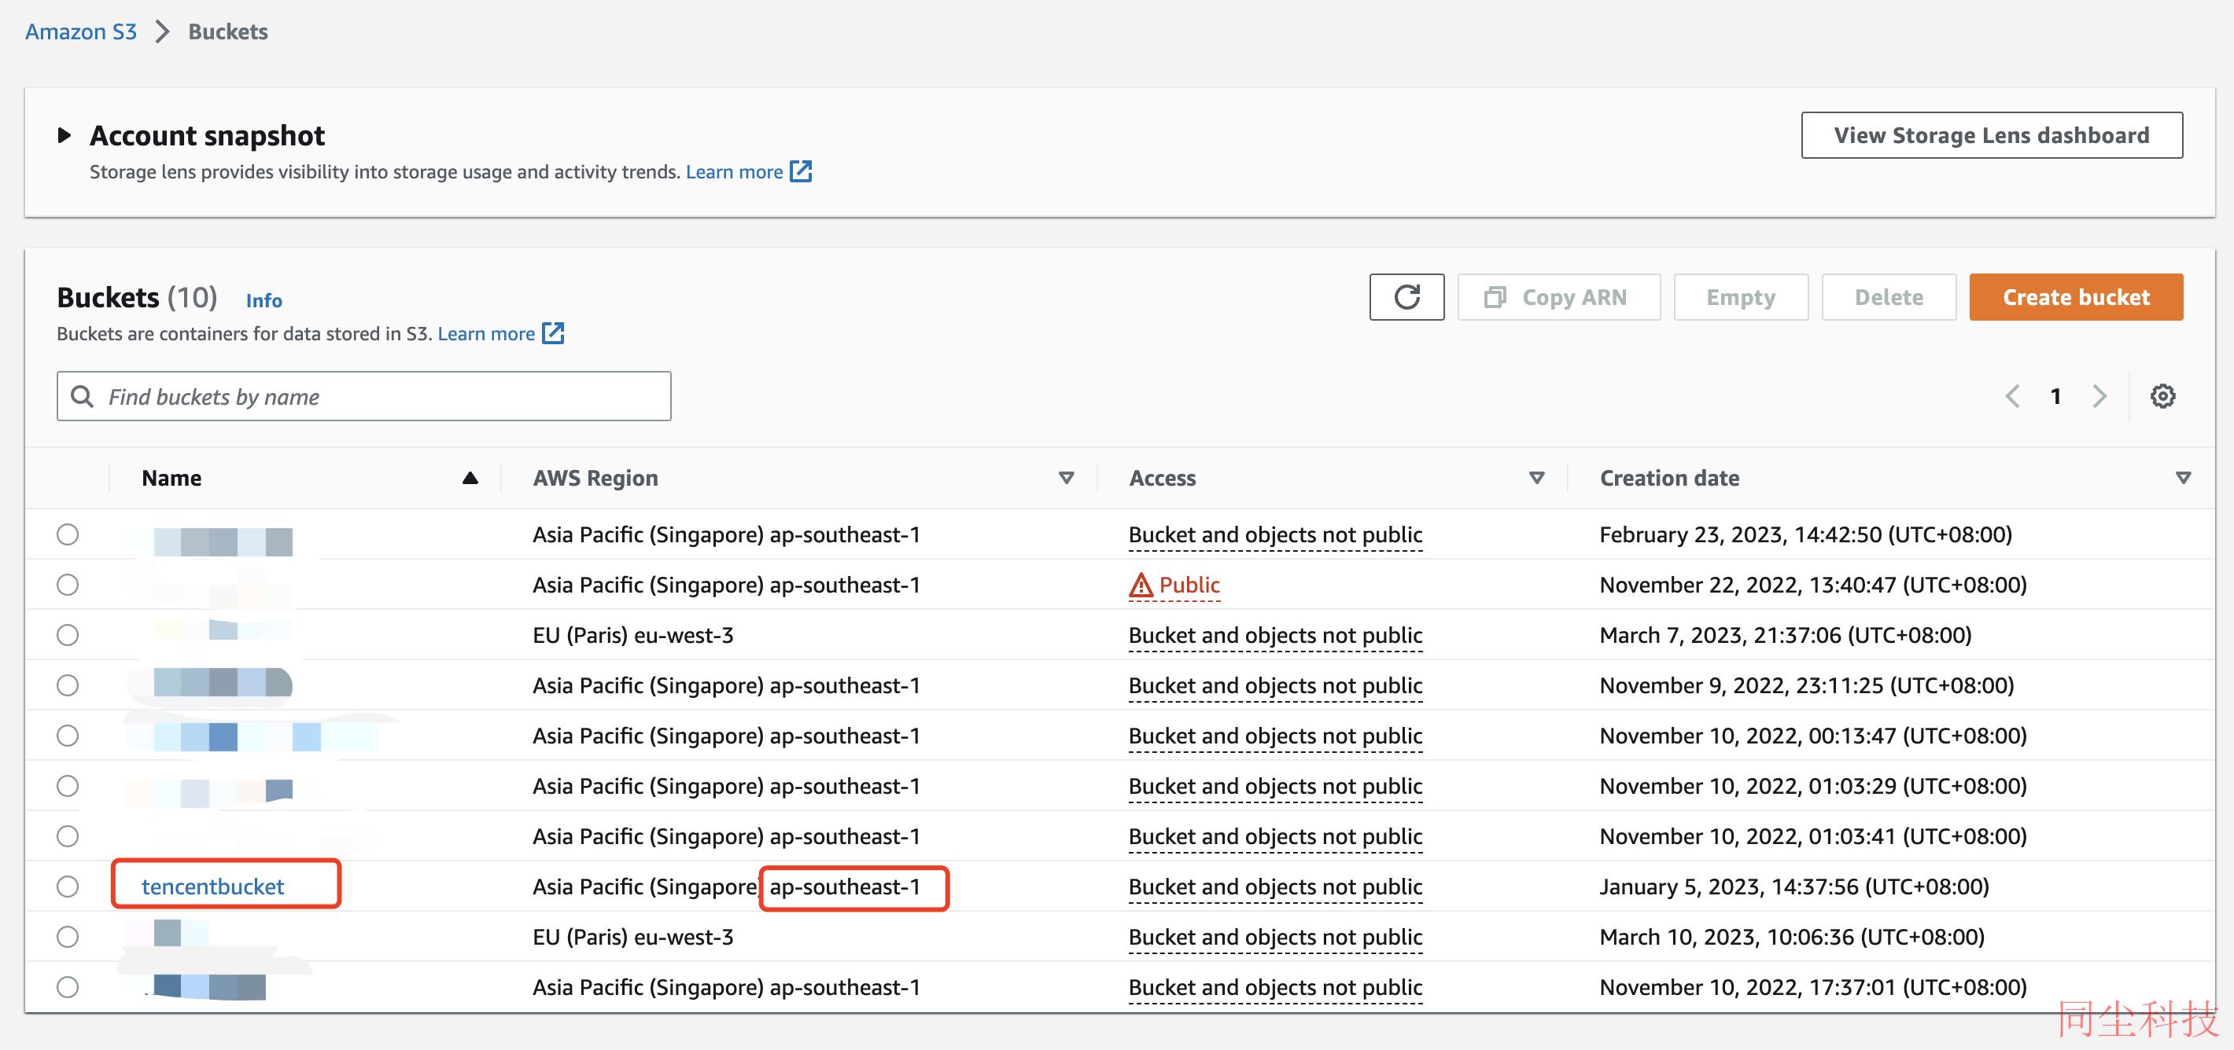The width and height of the screenshot is (2234, 1050).
Task: Select the tencentbucket radio button
Action: (x=68, y=887)
